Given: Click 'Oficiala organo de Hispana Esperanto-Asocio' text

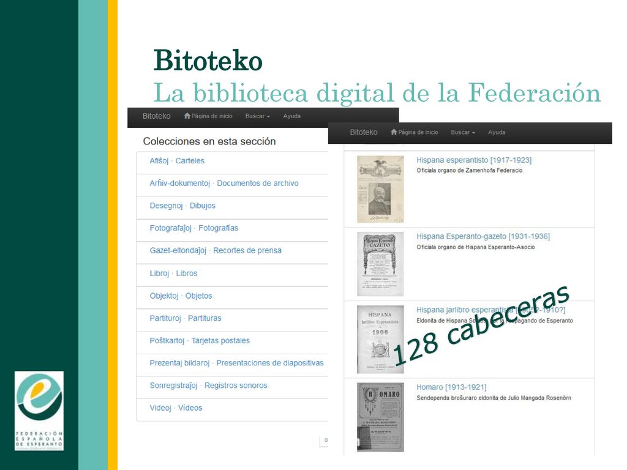Looking at the screenshot, I should tap(475, 247).
